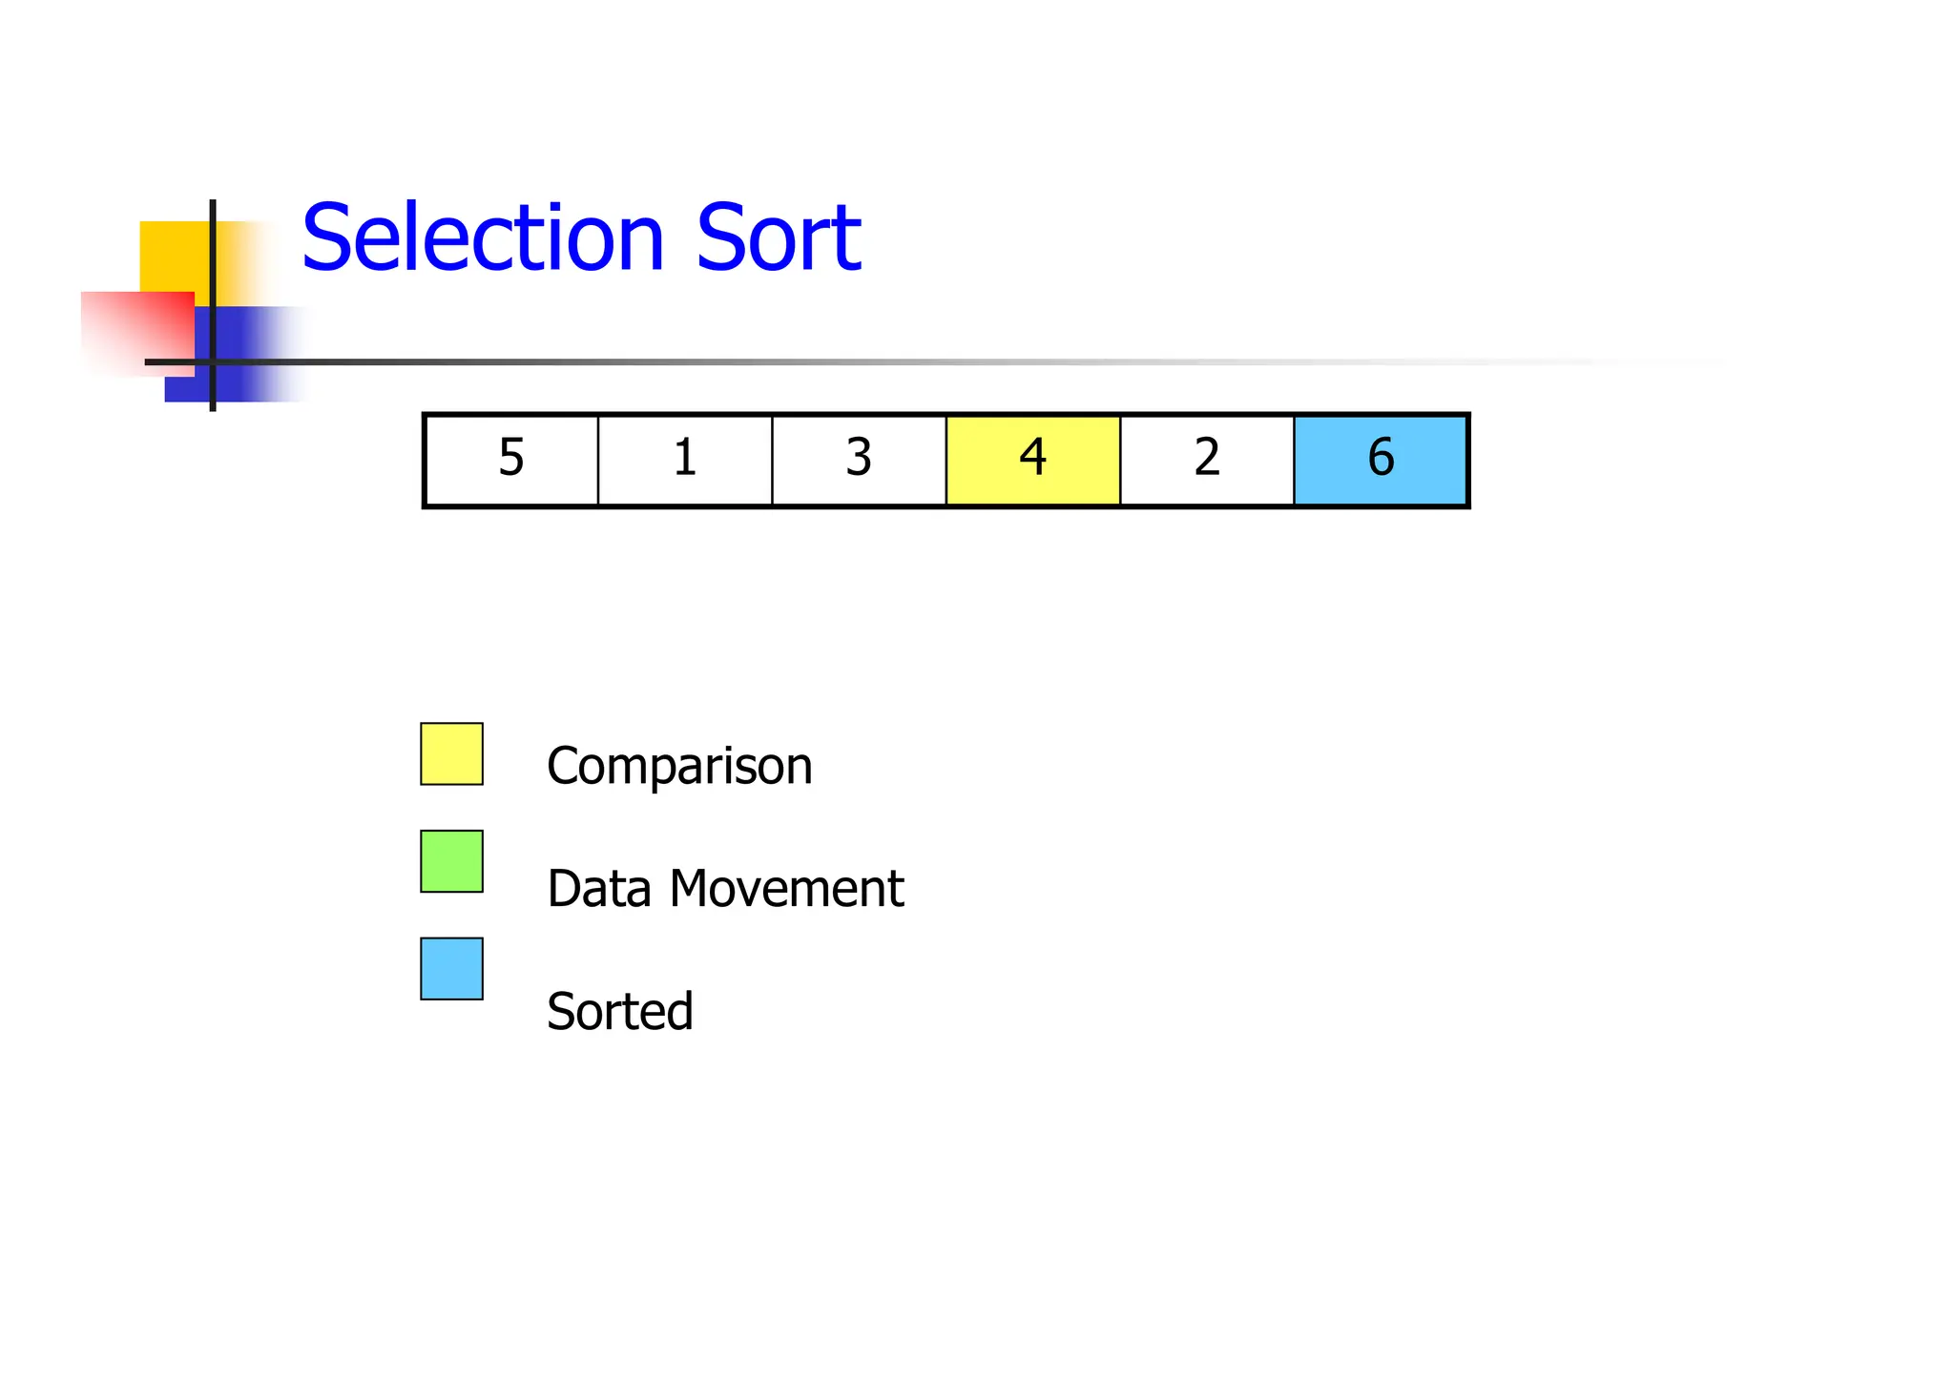
Task: Click the blue Sorted legend swatch
Action: tap(451, 969)
